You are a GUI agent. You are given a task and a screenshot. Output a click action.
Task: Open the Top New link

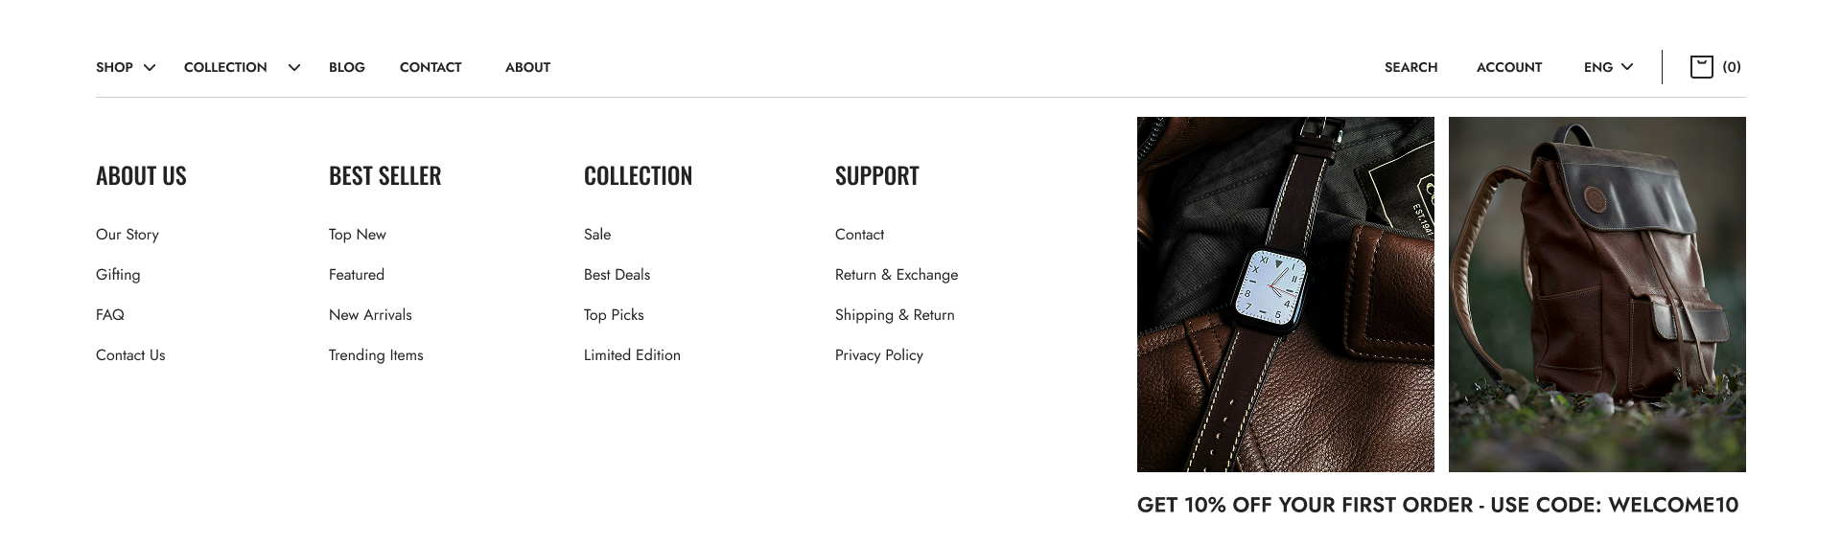pyautogui.click(x=358, y=235)
